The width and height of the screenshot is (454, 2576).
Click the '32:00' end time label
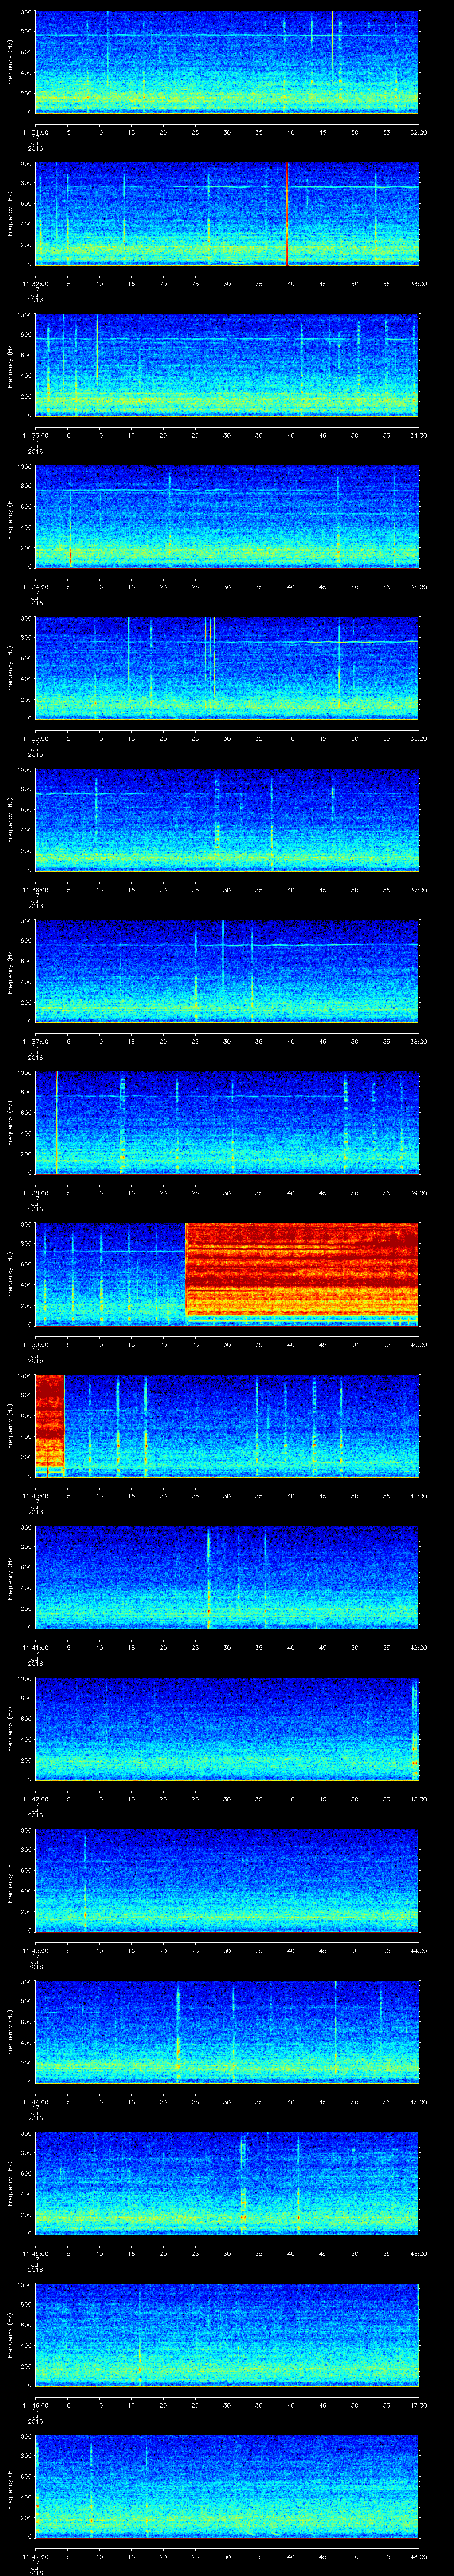(418, 132)
